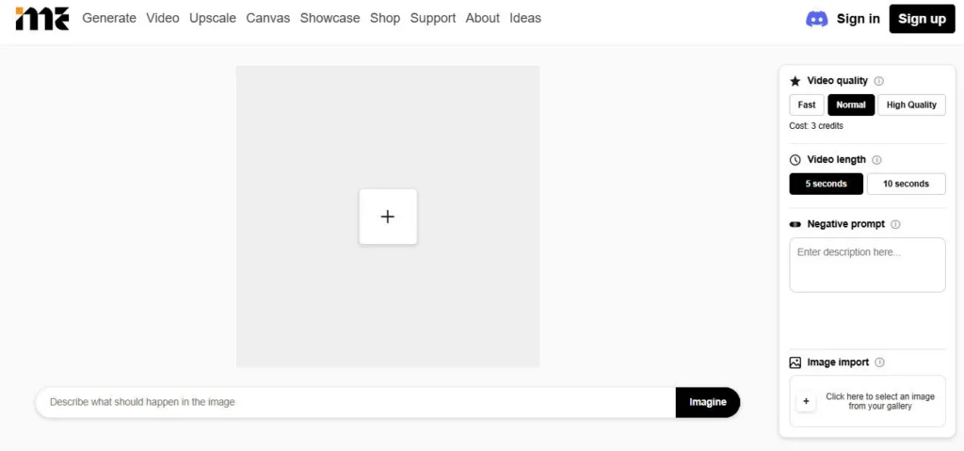
Task: Open the Support page
Action: (433, 19)
